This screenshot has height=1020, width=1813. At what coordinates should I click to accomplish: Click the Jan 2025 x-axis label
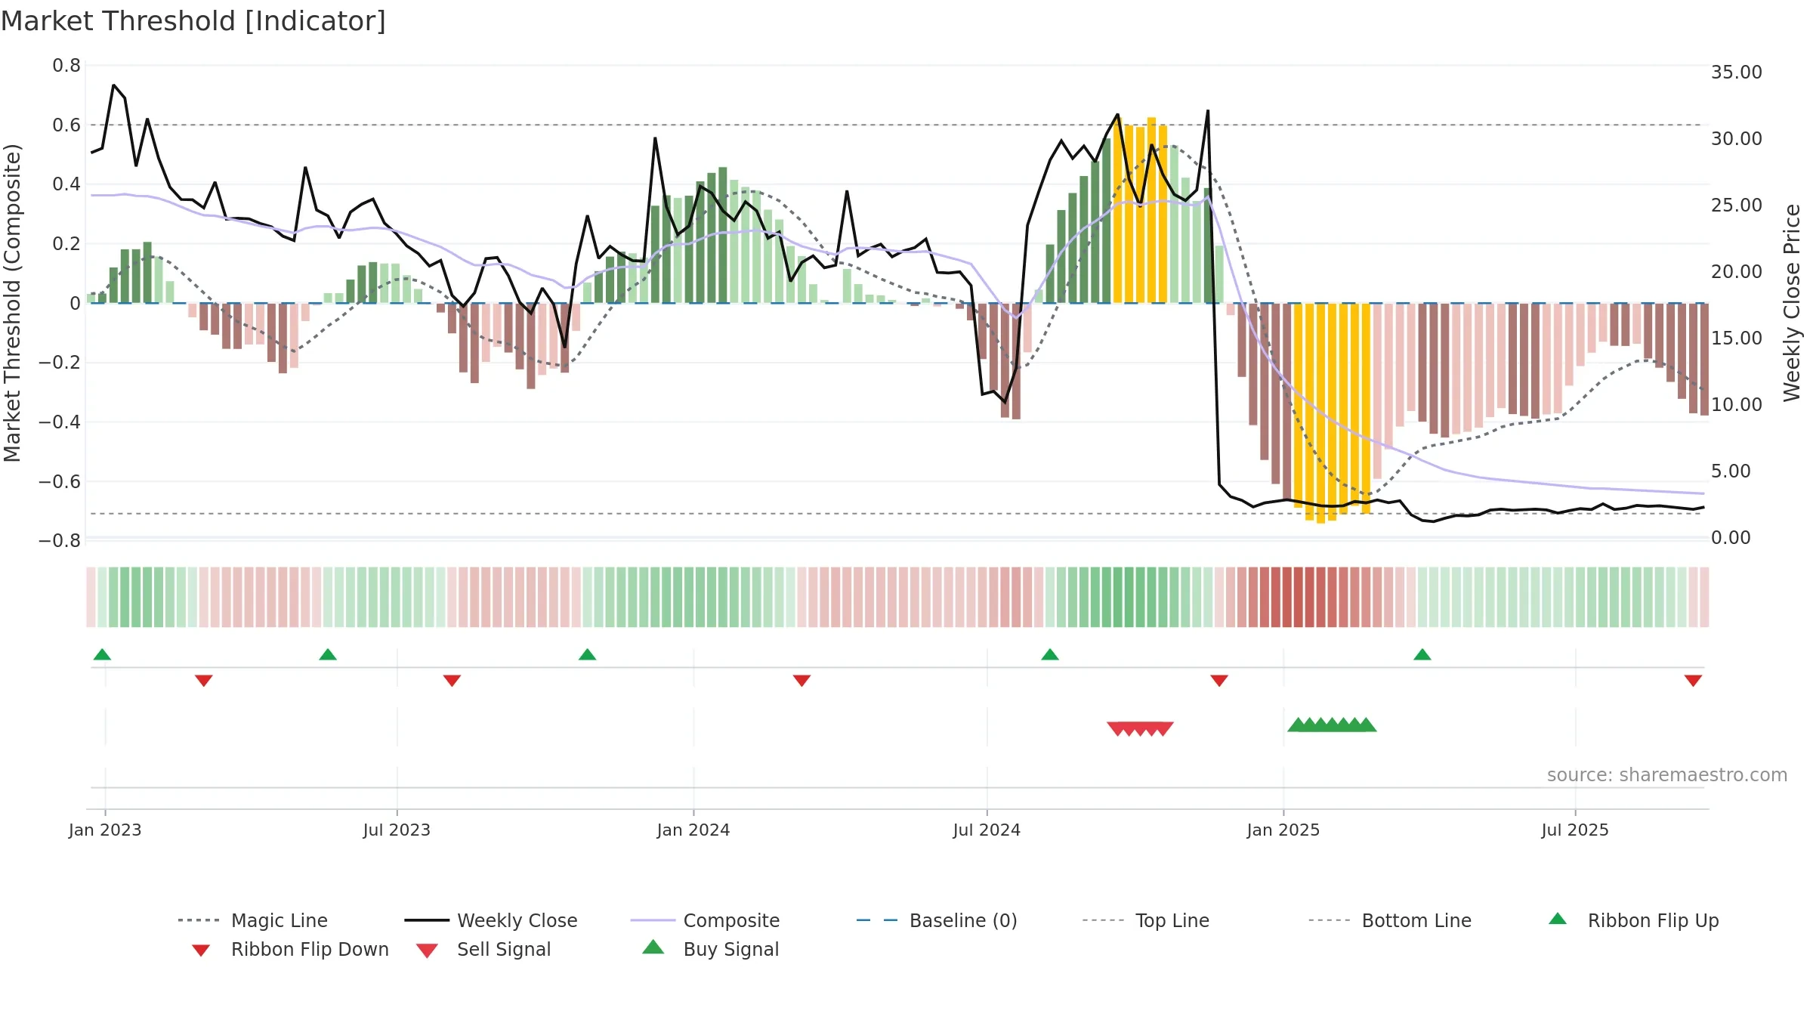tap(1283, 830)
